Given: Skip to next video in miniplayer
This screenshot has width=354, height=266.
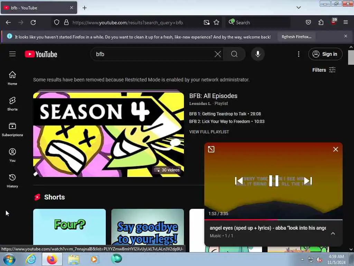Looking at the screenshot, I should click(x=308, y=181).
